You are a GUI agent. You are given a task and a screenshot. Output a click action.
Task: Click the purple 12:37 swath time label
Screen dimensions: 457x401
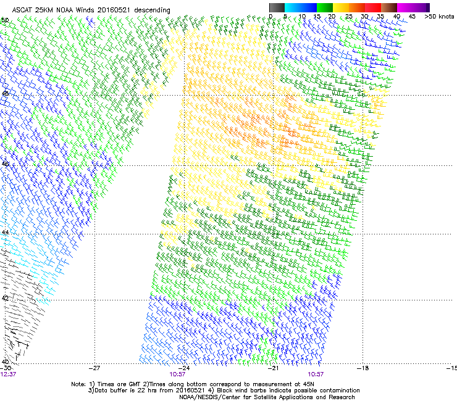(x=8, y=374)
